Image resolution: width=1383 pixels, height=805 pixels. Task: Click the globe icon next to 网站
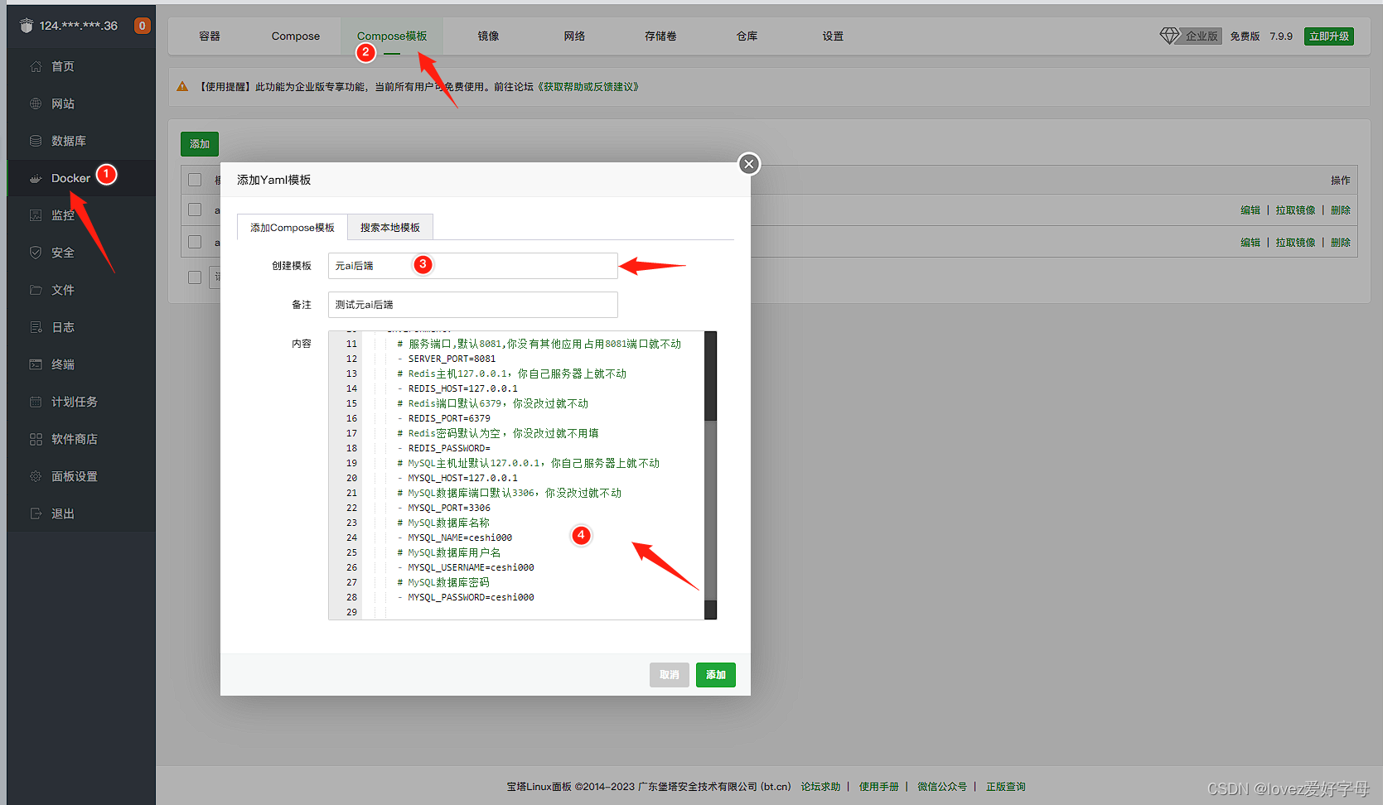click(x=36, y=104)
